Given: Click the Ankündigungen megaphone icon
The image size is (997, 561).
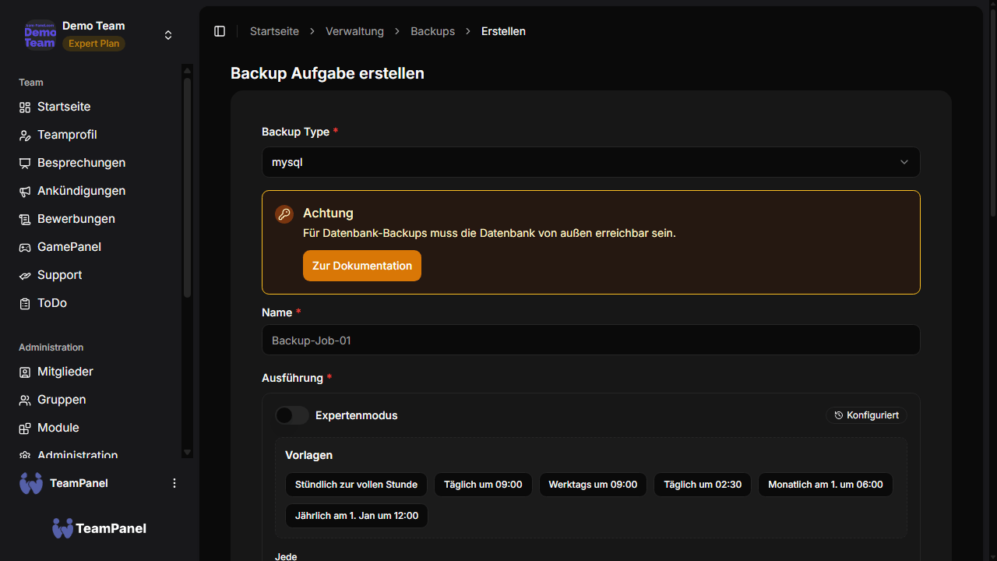Looking at the screenshot, I should (x=24, y=191).
